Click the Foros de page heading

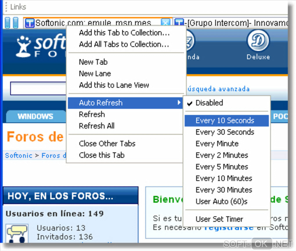coord(35,137)
